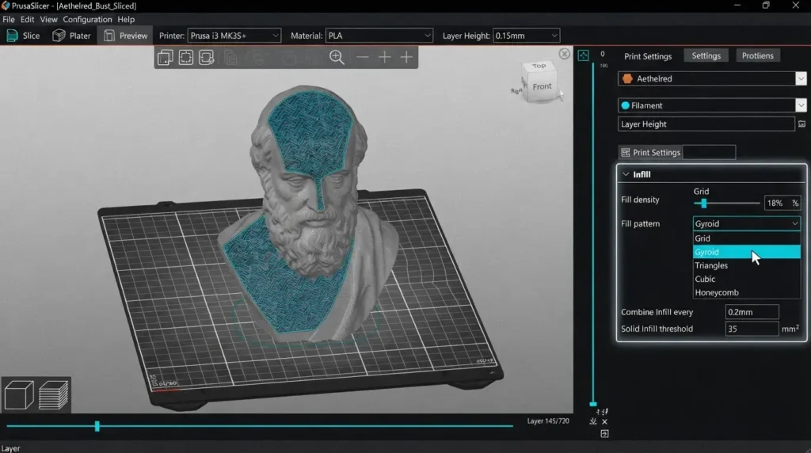This screenshot has height=453, width=811.
Task: Choose Grid from fill pattern list
Action: [746, 238]
